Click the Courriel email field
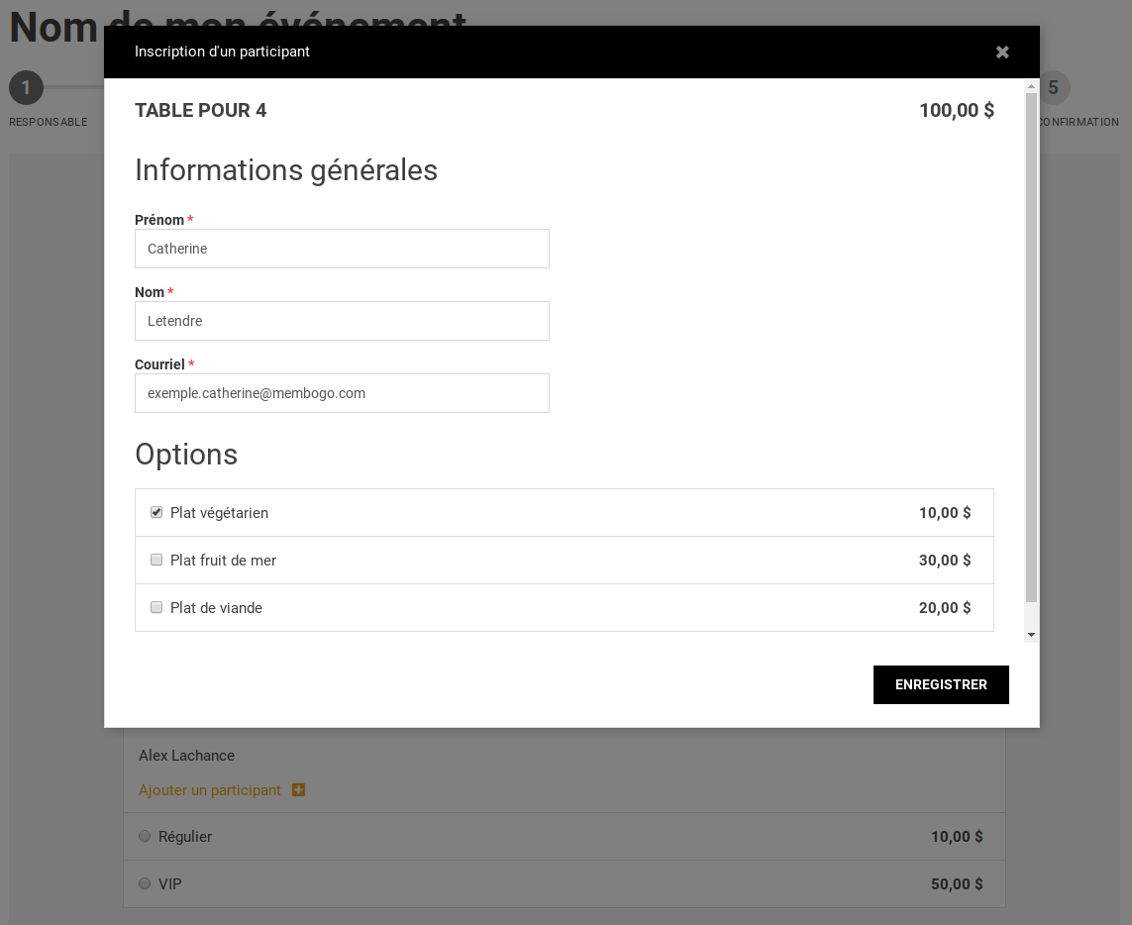This screenshot has height=925, width=1132. pyautogui.click(x=342, y=393)
